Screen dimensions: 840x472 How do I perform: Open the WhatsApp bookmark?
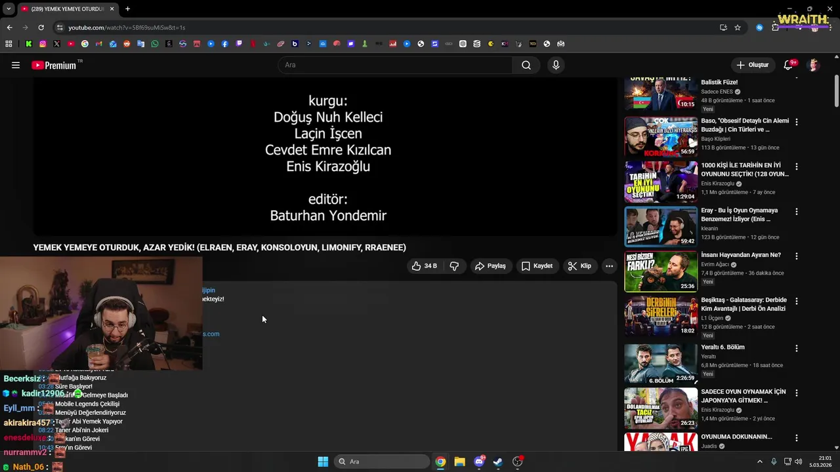155,44
